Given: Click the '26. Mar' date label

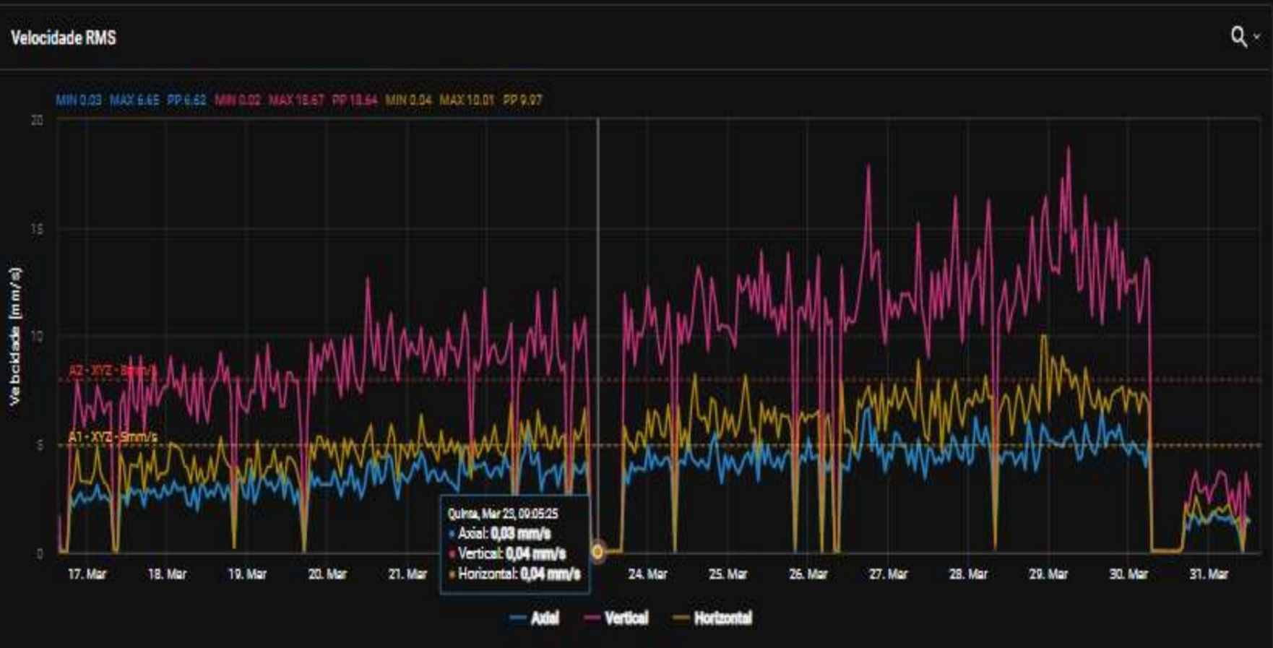Looking at the screenshot, I should [x=808, y=574].
